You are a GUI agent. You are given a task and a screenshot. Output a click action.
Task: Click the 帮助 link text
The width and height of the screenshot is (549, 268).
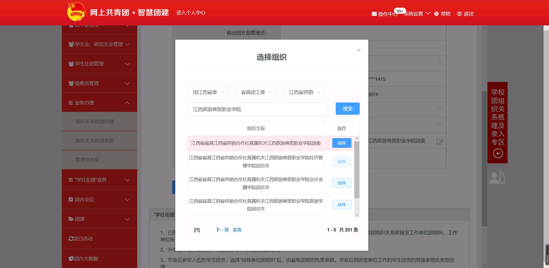[x=445, y=14]
